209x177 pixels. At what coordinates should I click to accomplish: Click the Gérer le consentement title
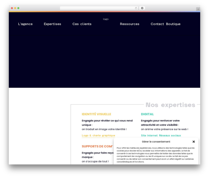pos(156,142)
